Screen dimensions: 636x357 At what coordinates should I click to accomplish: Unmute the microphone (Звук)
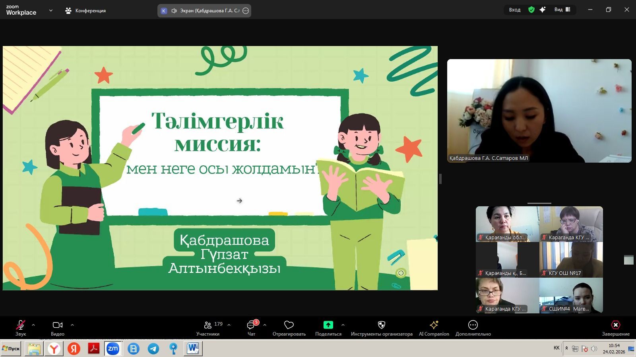pos(20,328)
